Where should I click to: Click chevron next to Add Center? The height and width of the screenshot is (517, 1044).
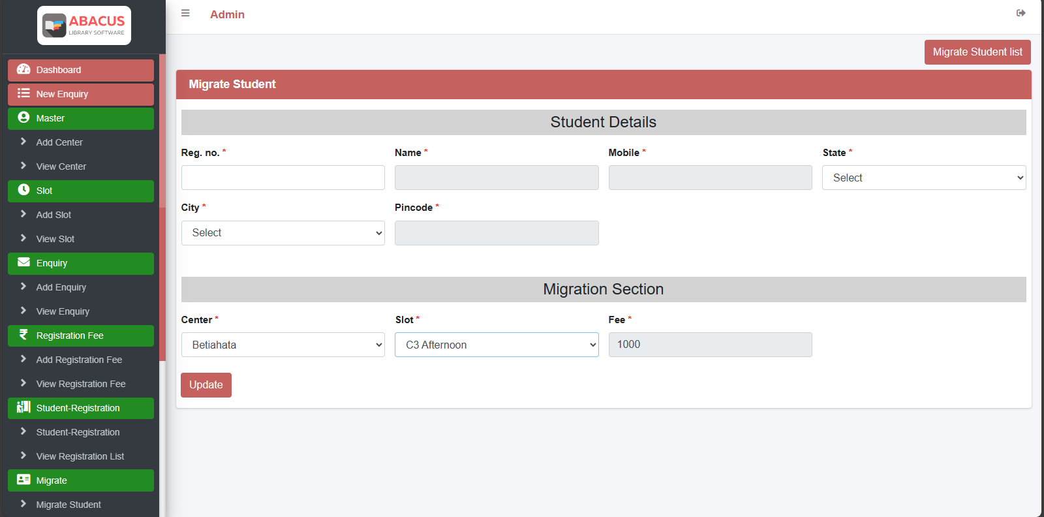pyautogui.click(x=23, y=142)
